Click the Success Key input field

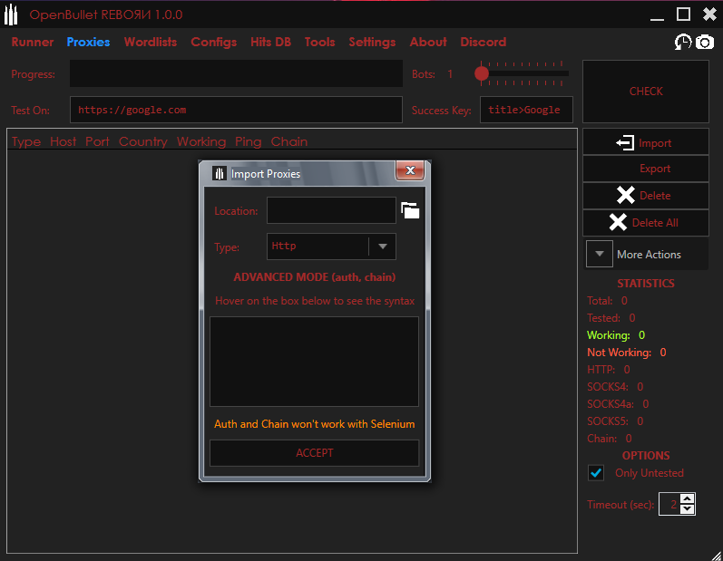[x=526, y=110]
